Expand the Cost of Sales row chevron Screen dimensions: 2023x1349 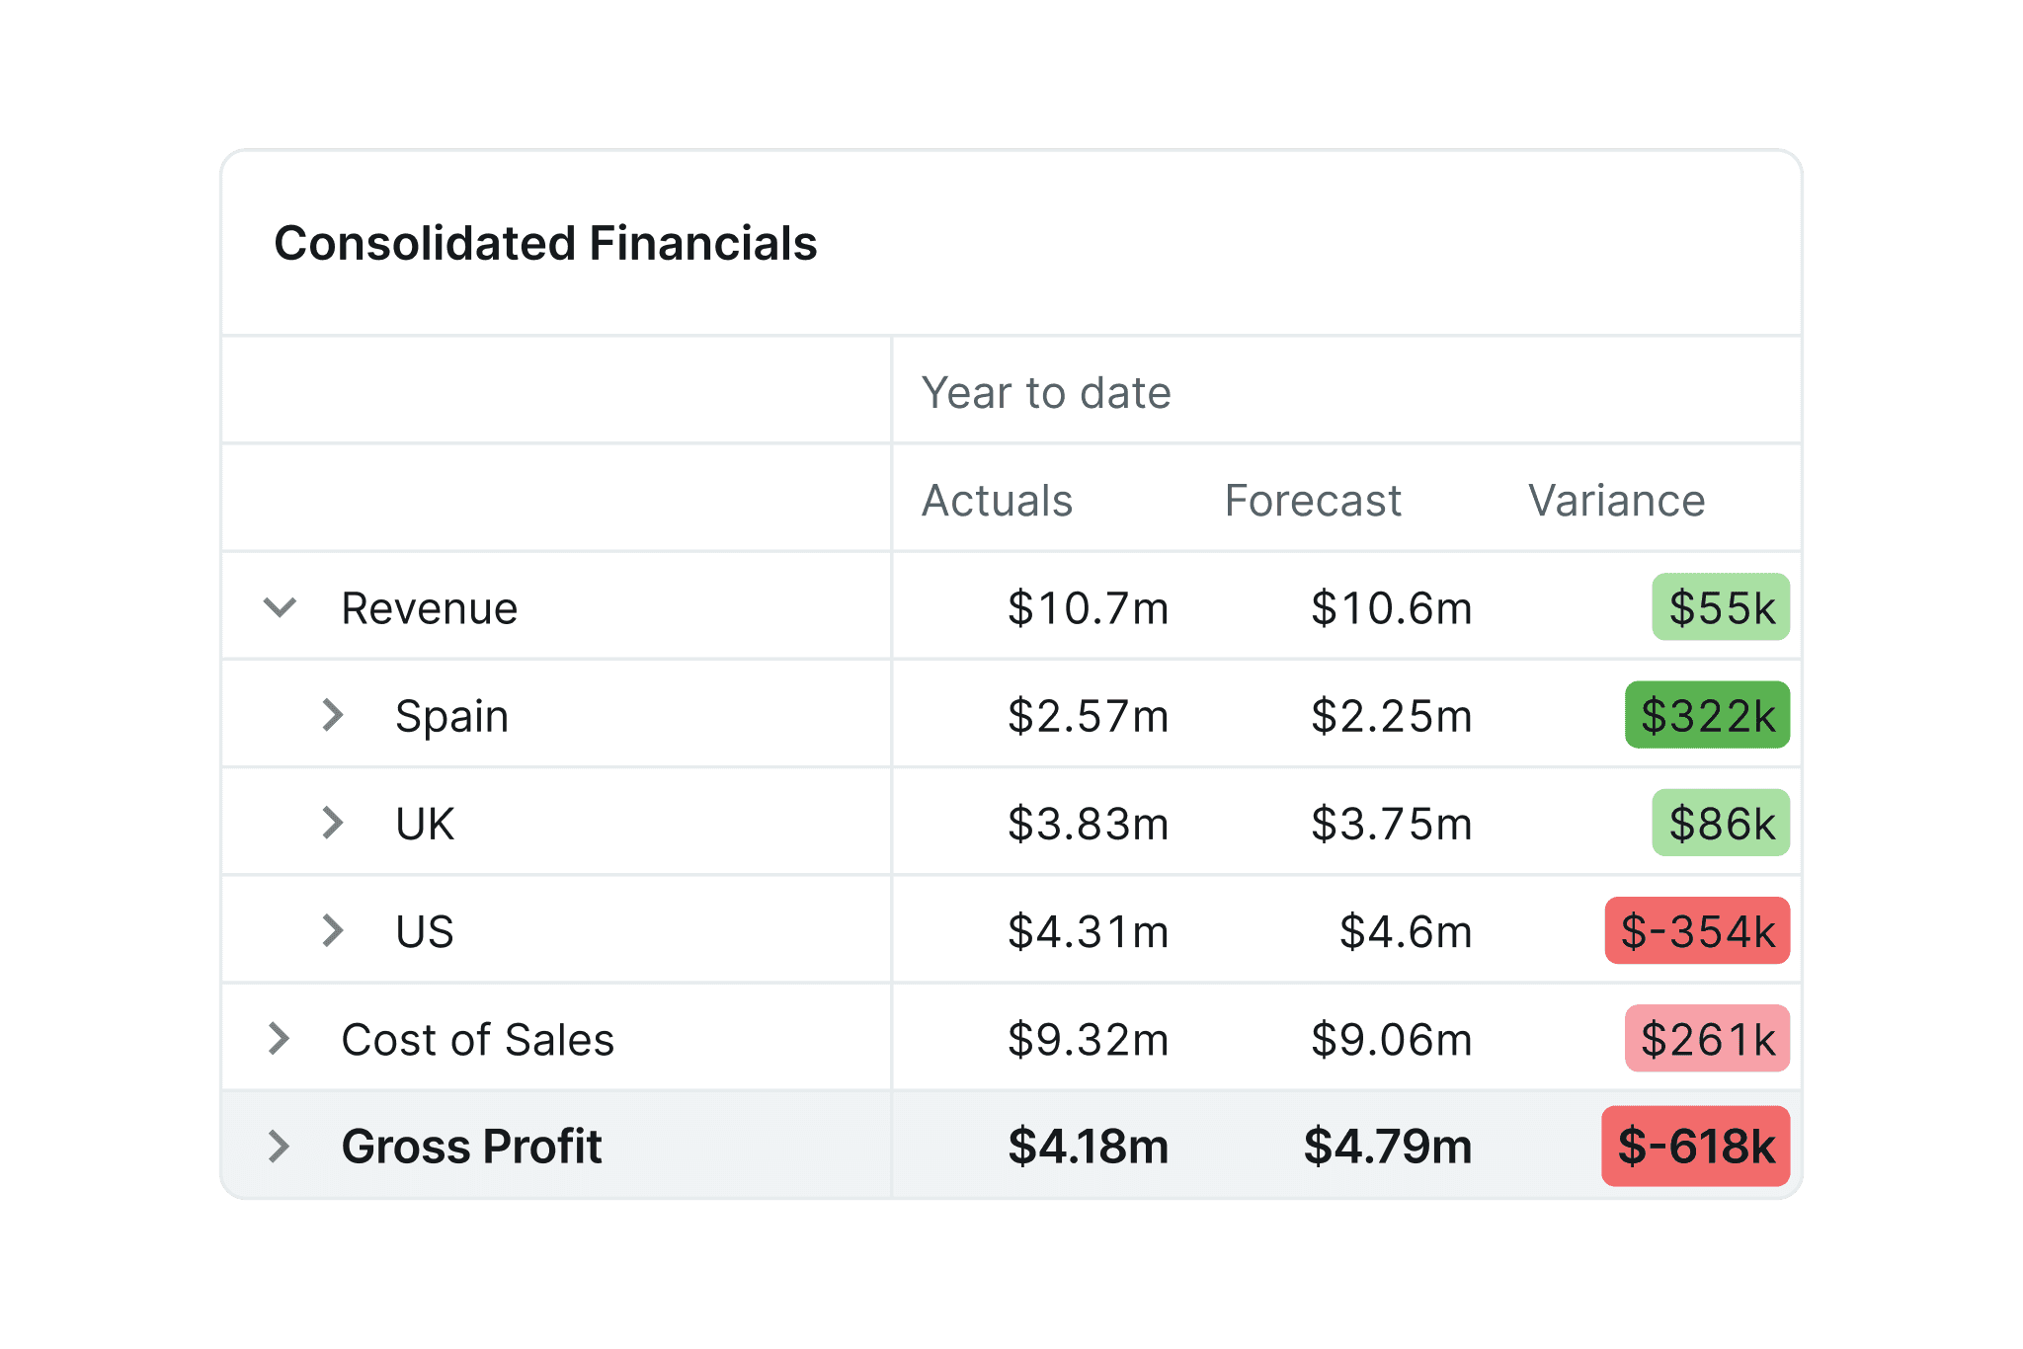(280, 1038)
